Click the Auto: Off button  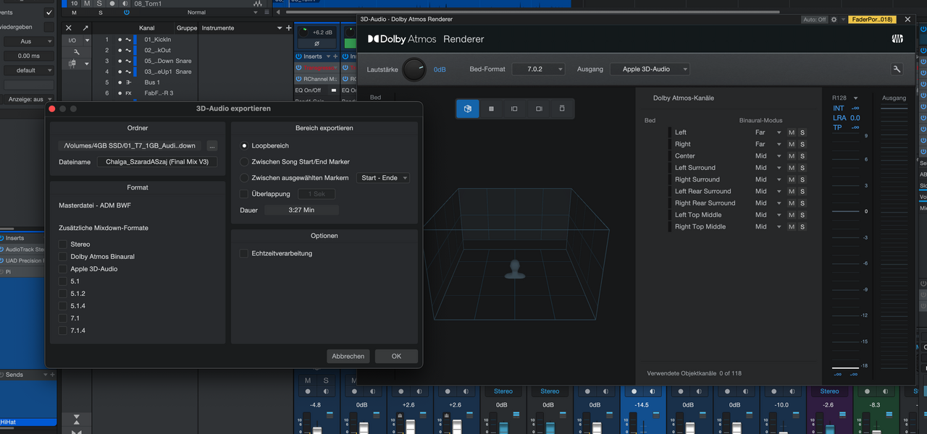tap(814, 20)
